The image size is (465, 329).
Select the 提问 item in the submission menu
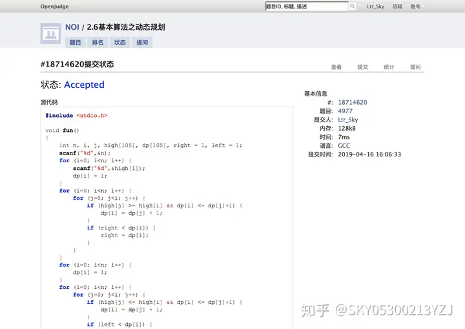415,67
